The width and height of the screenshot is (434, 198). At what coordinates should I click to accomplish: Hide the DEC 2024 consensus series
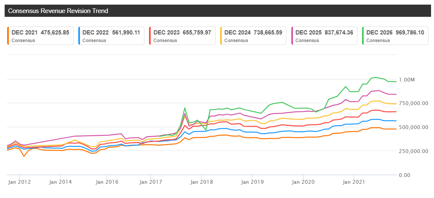click(253, 36)
